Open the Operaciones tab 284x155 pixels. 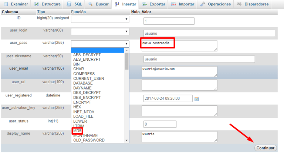[216, 4]
